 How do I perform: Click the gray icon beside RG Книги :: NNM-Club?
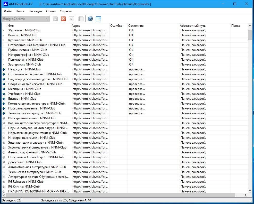[x=4, y=187]
